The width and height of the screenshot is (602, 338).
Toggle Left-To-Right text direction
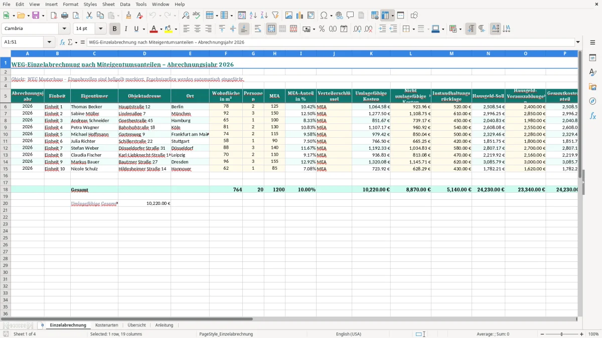(x=471, y=29)
